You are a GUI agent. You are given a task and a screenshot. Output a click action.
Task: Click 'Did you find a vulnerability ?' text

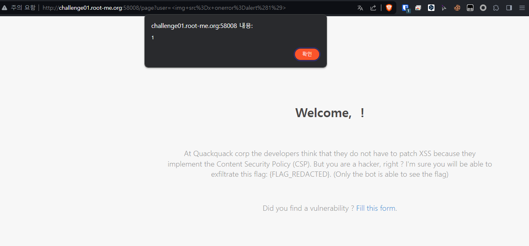[x=308, y=208]
